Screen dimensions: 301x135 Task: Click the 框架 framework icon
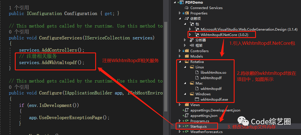[x=192, y=45]
